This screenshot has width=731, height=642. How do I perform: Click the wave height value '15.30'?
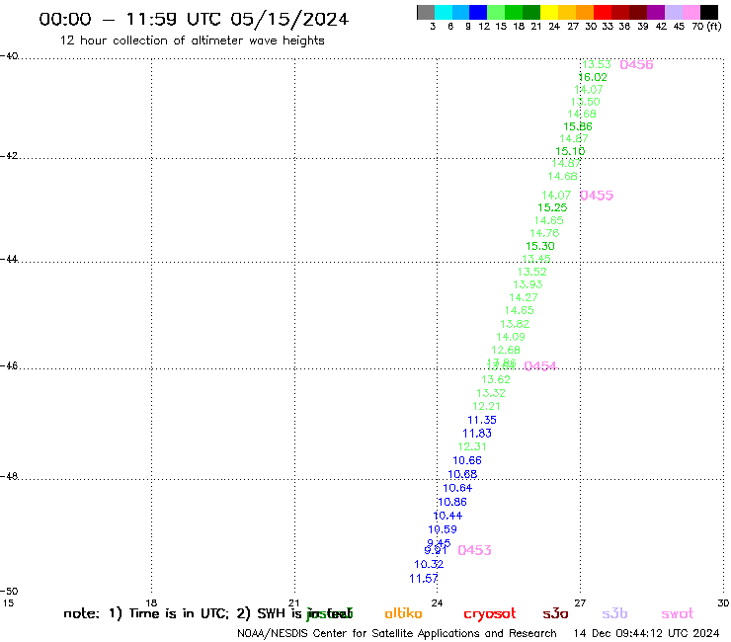click(x=540, y=246)
